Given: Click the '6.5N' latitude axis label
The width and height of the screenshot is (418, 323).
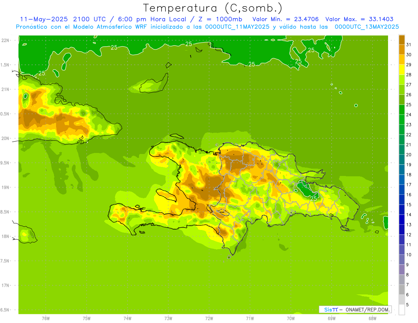Looking at the screenshot, I should pos(6,310).
